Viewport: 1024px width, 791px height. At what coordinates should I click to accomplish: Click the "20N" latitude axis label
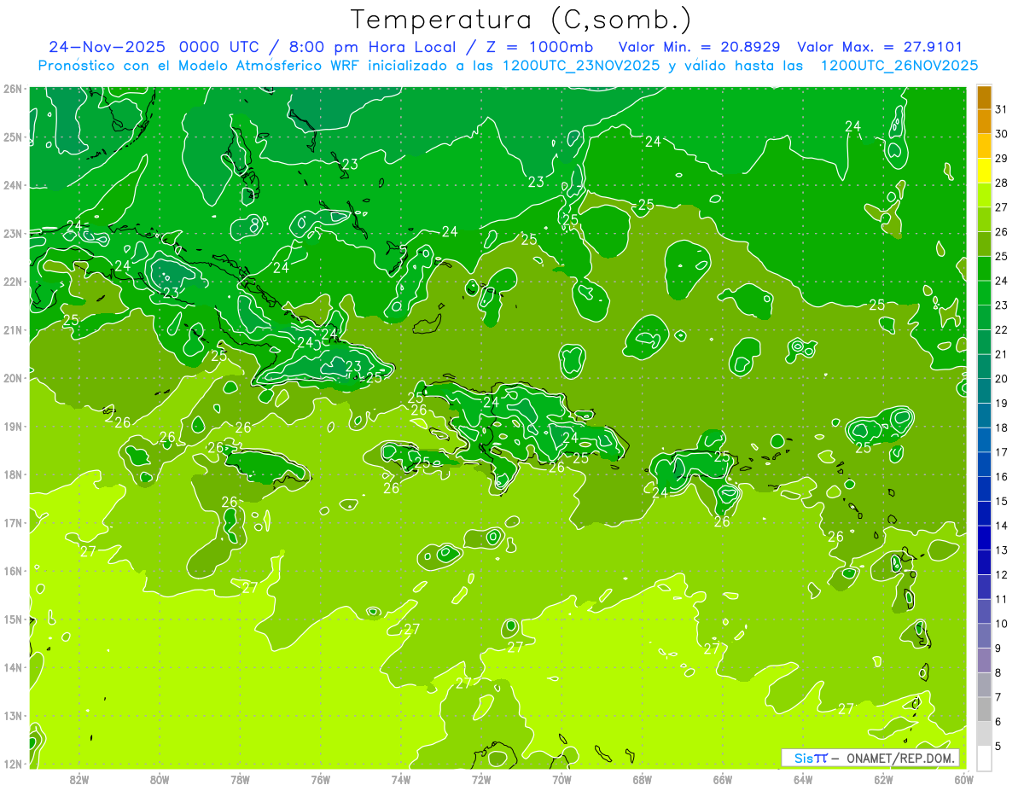click(13, 378)
